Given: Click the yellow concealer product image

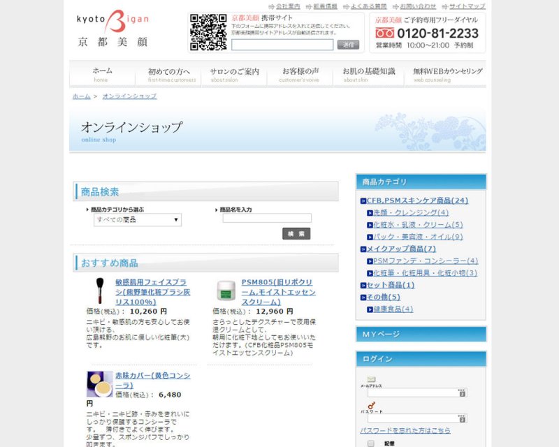Looking at the screenshot, I should [x=99, y=383].
